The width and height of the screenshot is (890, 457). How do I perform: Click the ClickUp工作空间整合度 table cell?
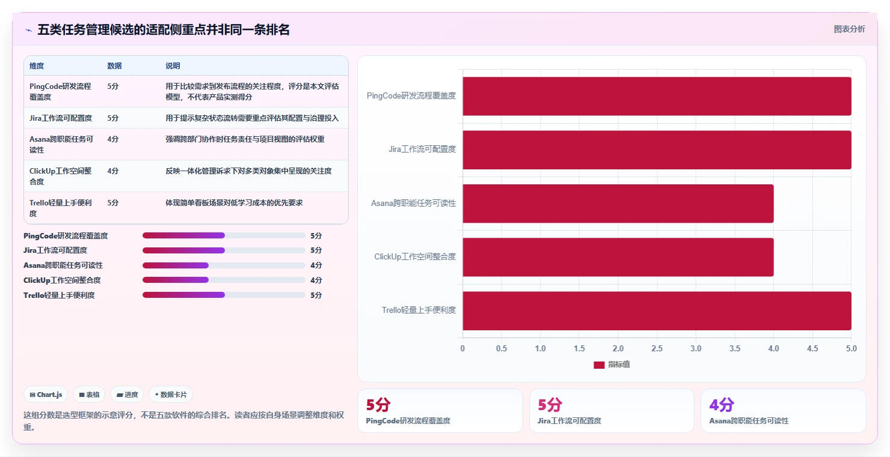click(x=63, y=176)
